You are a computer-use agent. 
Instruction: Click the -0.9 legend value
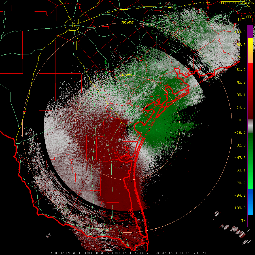point(241,120)
